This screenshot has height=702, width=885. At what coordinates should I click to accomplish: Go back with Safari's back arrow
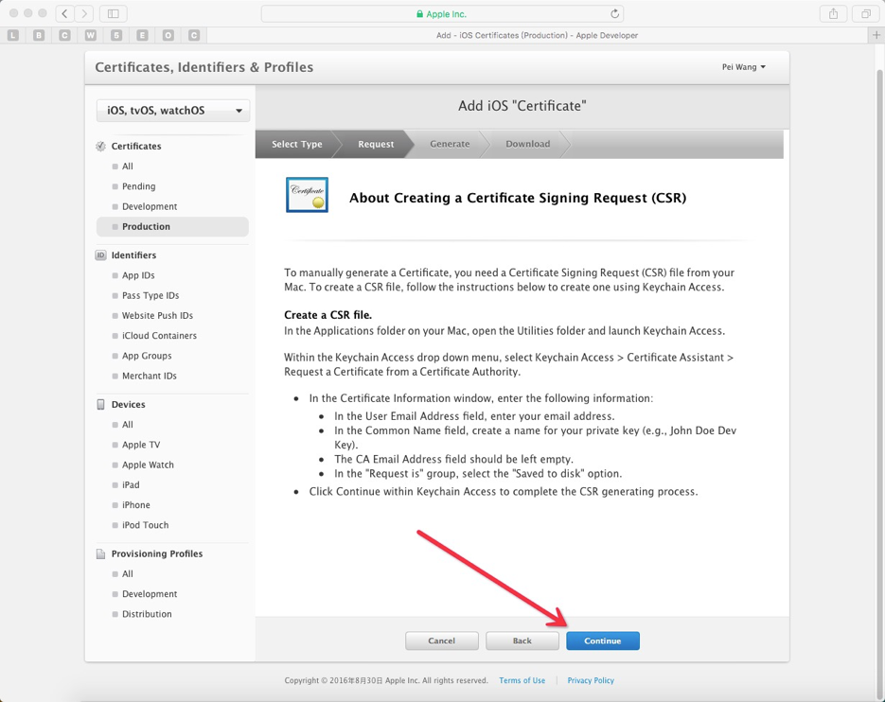click(64, 13)
